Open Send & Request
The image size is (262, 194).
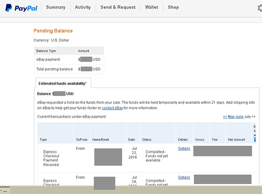coord(118,7)
